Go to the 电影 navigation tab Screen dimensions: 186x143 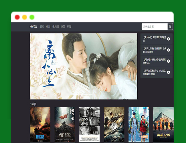(48, 27)
